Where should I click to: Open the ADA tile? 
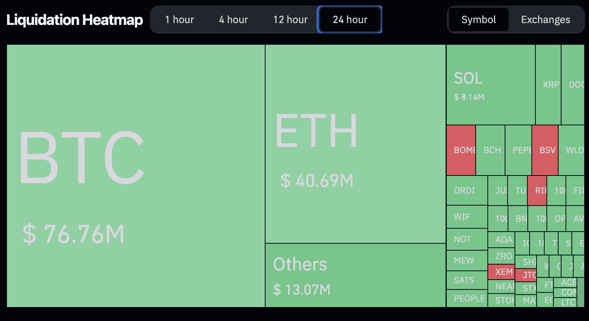click(501, 240)
